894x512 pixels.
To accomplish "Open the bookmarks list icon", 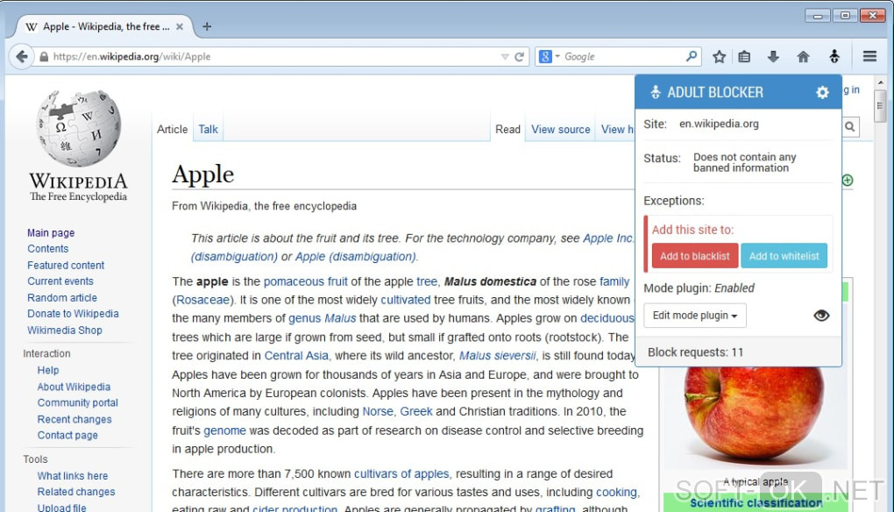I will pos(744,56).
